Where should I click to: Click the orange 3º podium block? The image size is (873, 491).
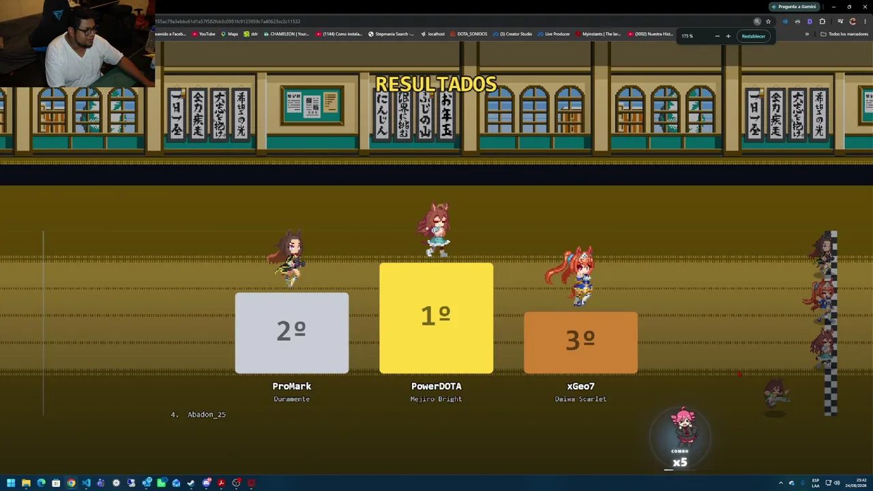click(581, 342)
